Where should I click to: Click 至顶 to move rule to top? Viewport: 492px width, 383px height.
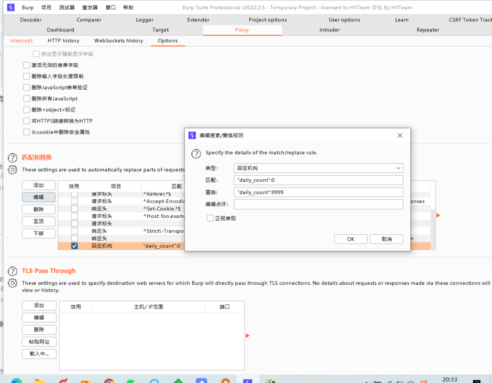coord(39,221)
